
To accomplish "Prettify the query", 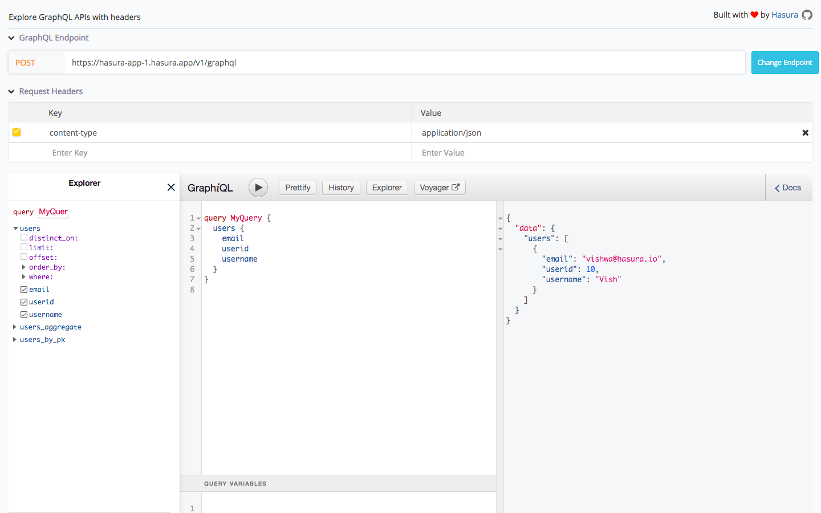I will click(298, 188).
